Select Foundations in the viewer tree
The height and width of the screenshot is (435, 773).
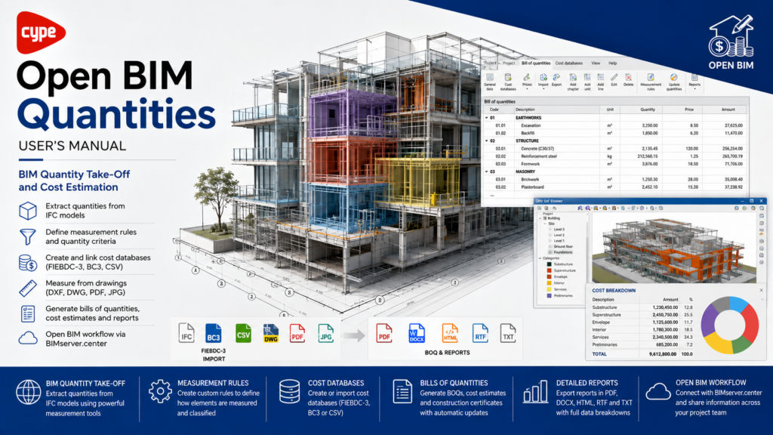click(562, 252)
